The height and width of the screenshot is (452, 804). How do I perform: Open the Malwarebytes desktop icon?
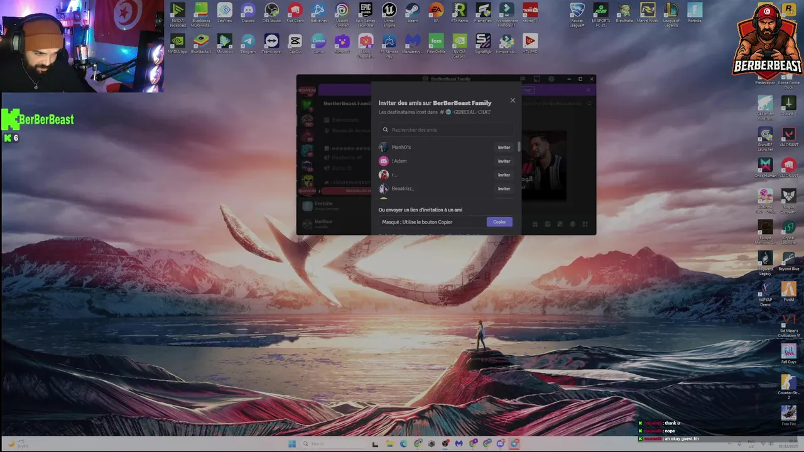tap(413, 44)
